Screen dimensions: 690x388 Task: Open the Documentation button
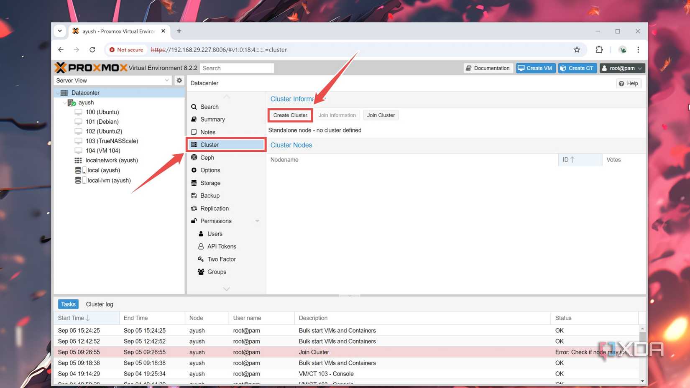pyautogui.click(x=488, y=68)
